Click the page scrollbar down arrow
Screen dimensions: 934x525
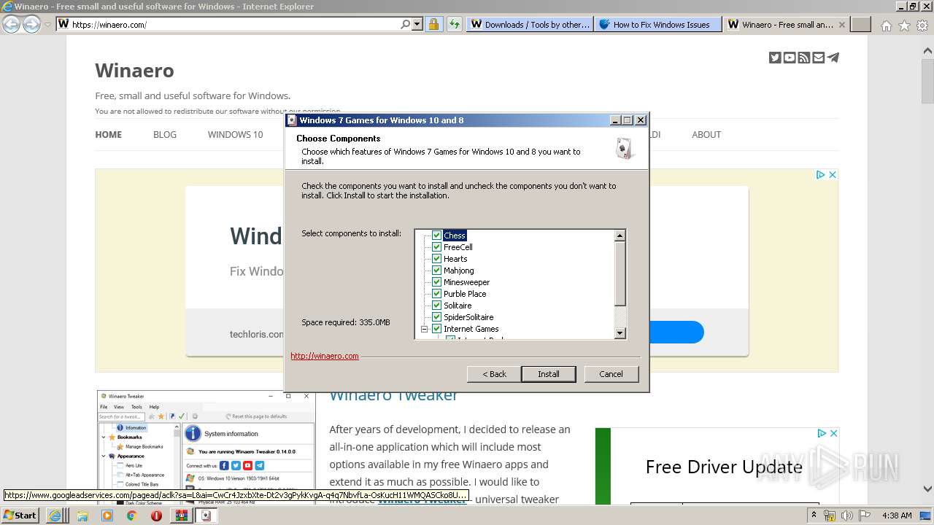click(927, 489)
